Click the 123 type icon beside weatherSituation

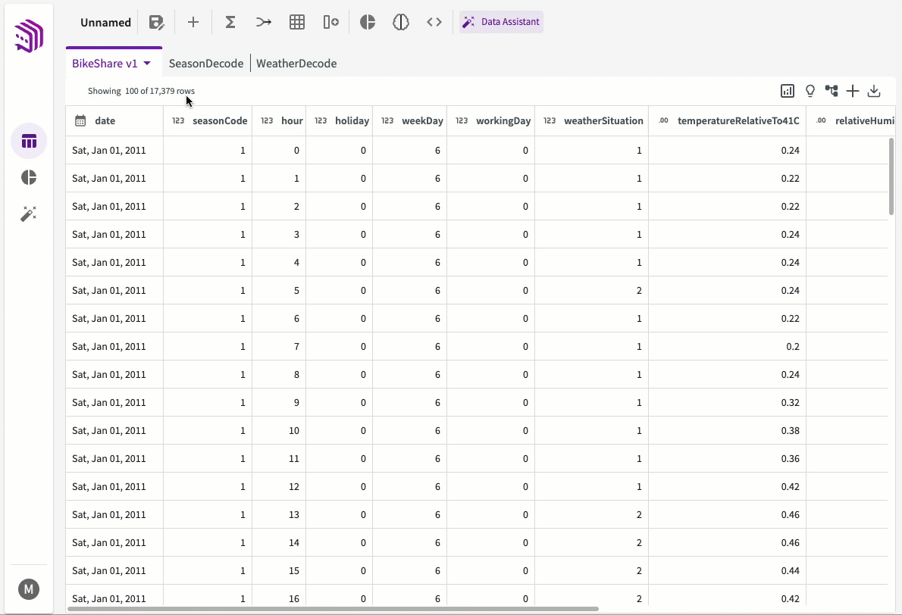click(550, 120)
